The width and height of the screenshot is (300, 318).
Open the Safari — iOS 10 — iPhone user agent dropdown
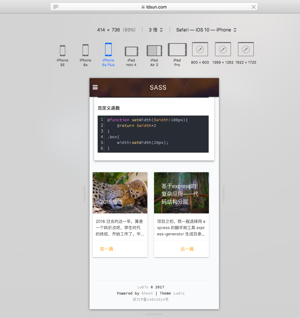pyautogui.click(x=206, y=30)
